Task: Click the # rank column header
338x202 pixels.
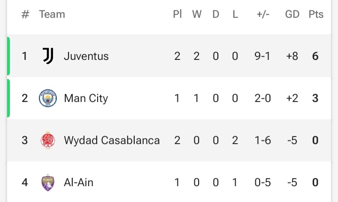Action: (x=25, y=14)
